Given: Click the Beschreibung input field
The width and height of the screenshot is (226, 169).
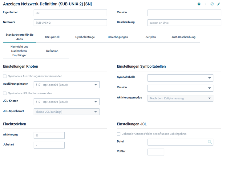Looking at the screenshot, I should pos(184,23).
